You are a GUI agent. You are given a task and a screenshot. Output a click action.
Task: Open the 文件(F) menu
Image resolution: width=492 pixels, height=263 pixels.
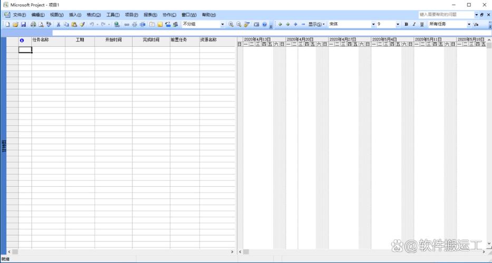[19, 15]
